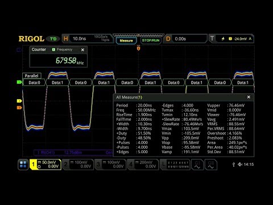This screenshot has width=273, height=205.
Task: Open the delay D 0.00s settings
Action: coord(185,39)
